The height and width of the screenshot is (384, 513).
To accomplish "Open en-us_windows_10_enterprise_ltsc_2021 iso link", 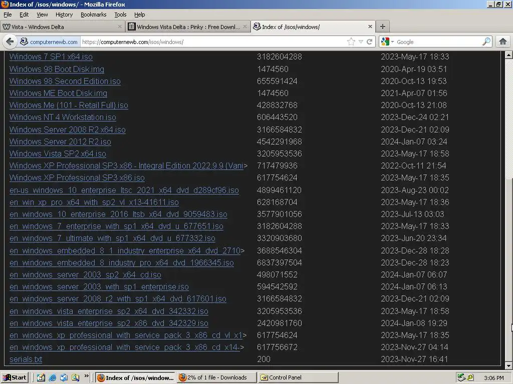I will (x=124, y=190).
